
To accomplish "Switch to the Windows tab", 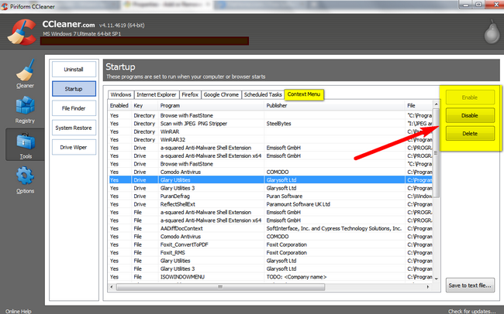I will pos(121,94).
